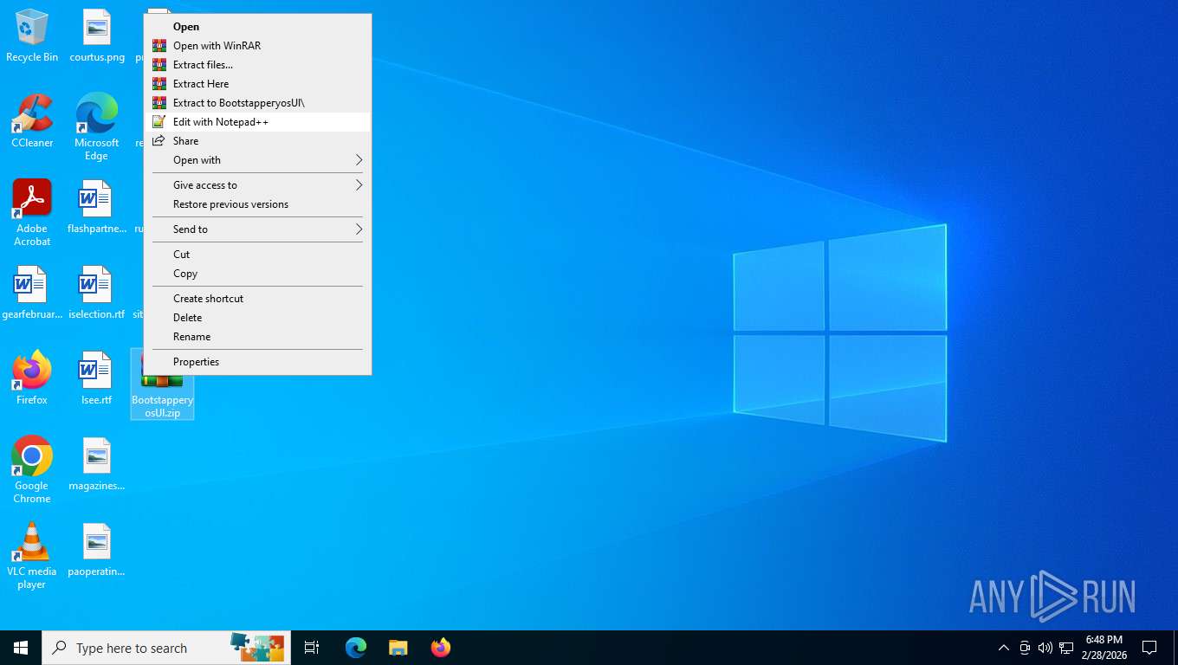1178x665 pixels.
Task: Open the notification center icon
Action: (x=1150, y=648)
